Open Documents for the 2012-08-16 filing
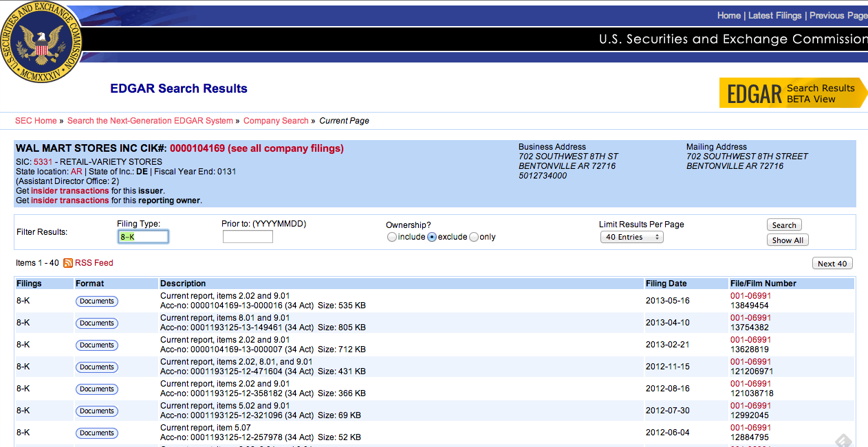 [x=96, y=389]
